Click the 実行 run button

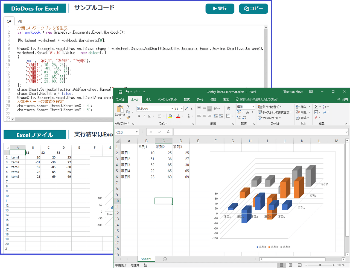click(220, 8)
